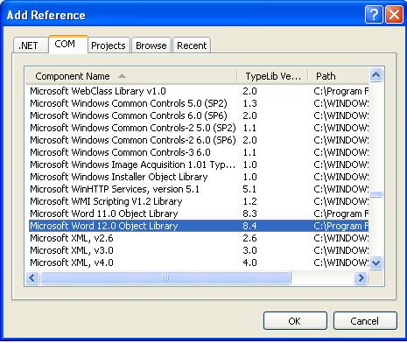
Task: Click the Help question mark icon
Action: 374,14
